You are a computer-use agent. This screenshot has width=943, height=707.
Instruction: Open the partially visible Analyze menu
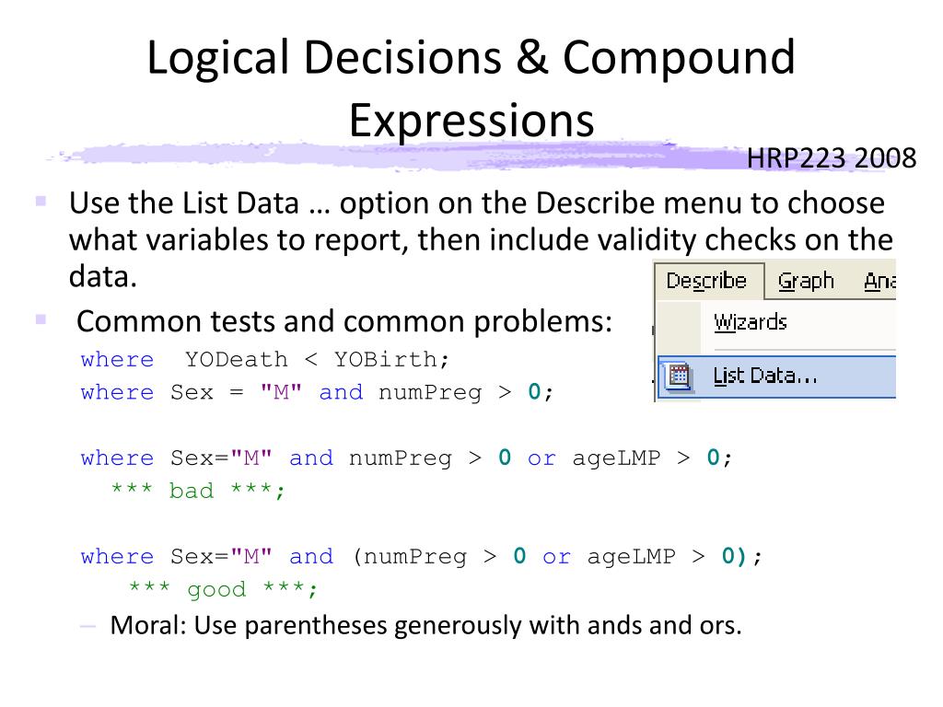pos(879,281)
